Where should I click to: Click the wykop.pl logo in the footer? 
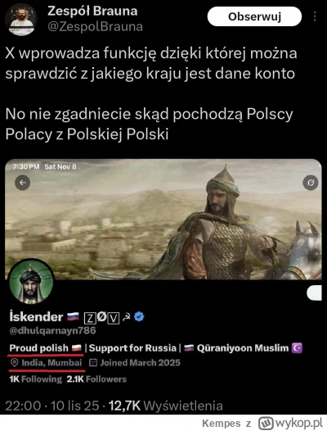[291, 423]
